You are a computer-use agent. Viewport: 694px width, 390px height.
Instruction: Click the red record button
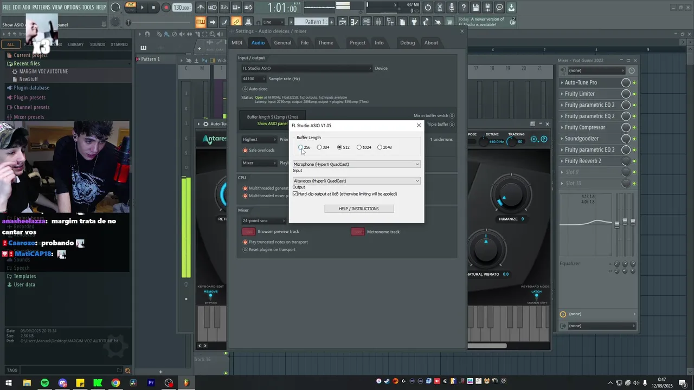coord(166,8)
